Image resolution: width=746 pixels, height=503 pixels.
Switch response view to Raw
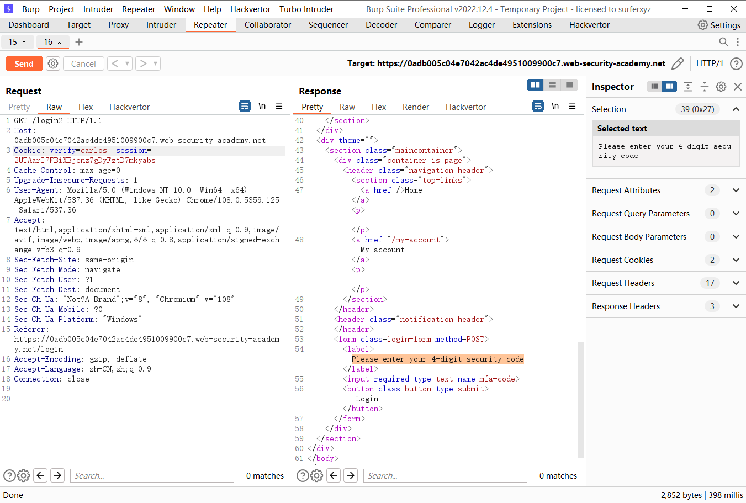(347, 107)
